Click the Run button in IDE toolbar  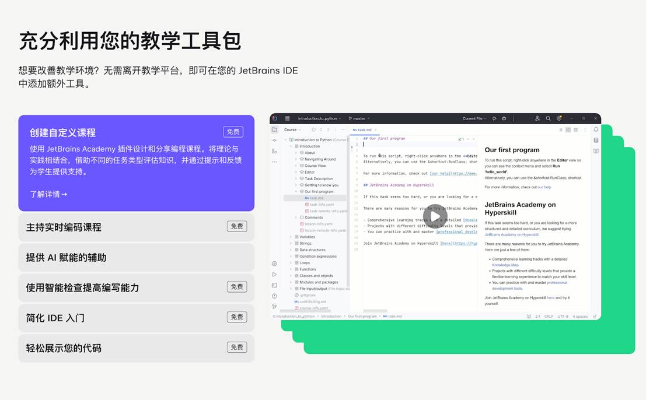click(x=494, y=118)
